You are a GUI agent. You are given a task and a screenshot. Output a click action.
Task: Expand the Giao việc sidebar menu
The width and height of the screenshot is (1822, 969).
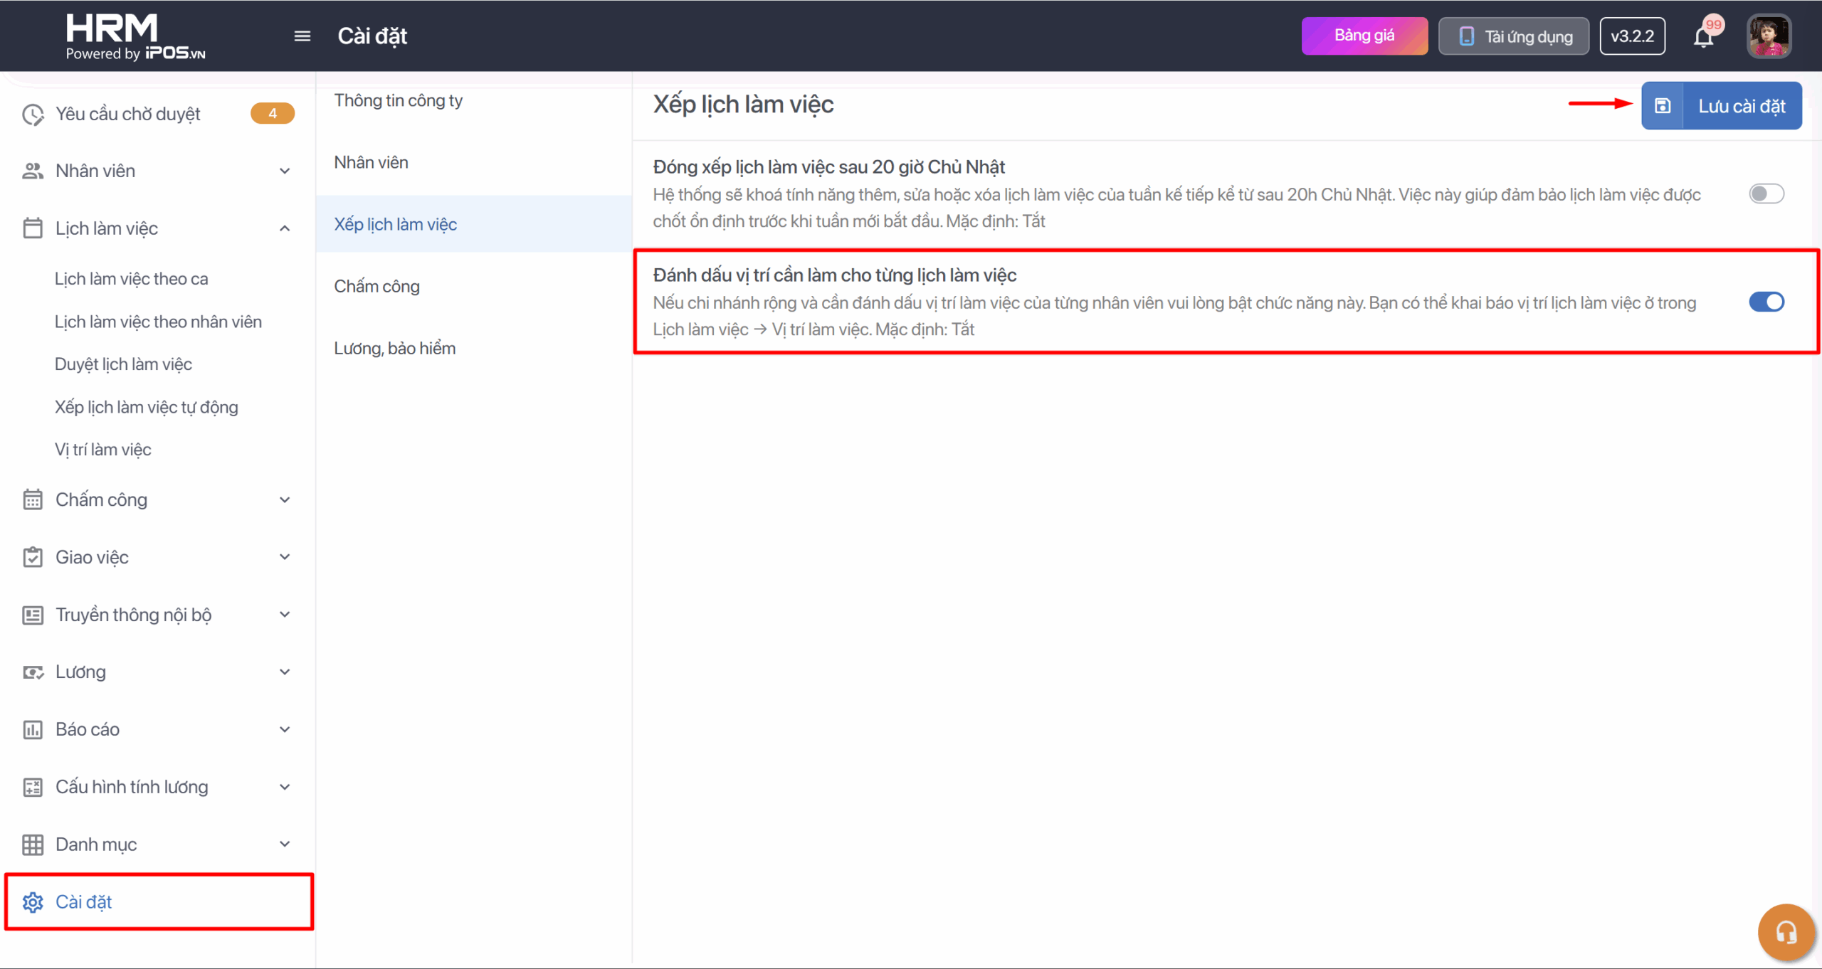click(x=285, y=557)
